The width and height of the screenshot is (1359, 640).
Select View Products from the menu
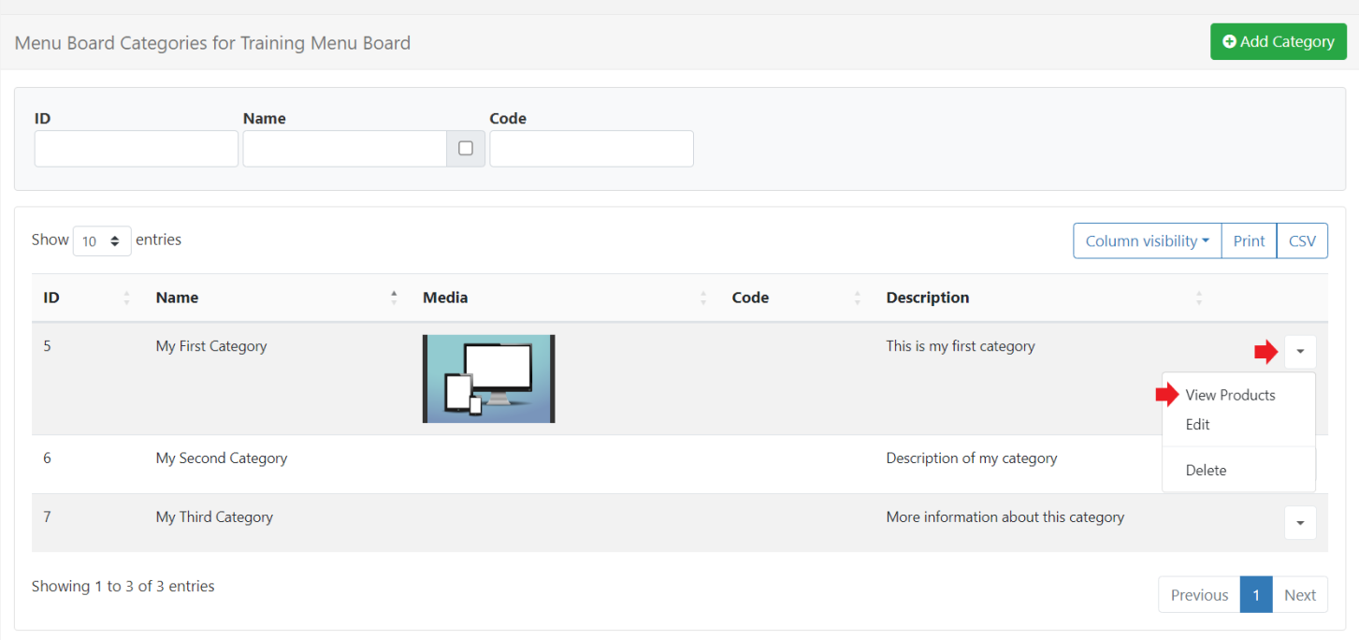1229,395
